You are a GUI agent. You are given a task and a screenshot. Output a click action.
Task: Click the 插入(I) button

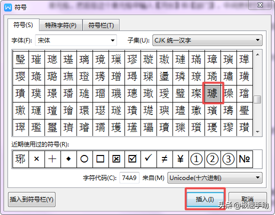pyautogui.click(x=205, y=199)
